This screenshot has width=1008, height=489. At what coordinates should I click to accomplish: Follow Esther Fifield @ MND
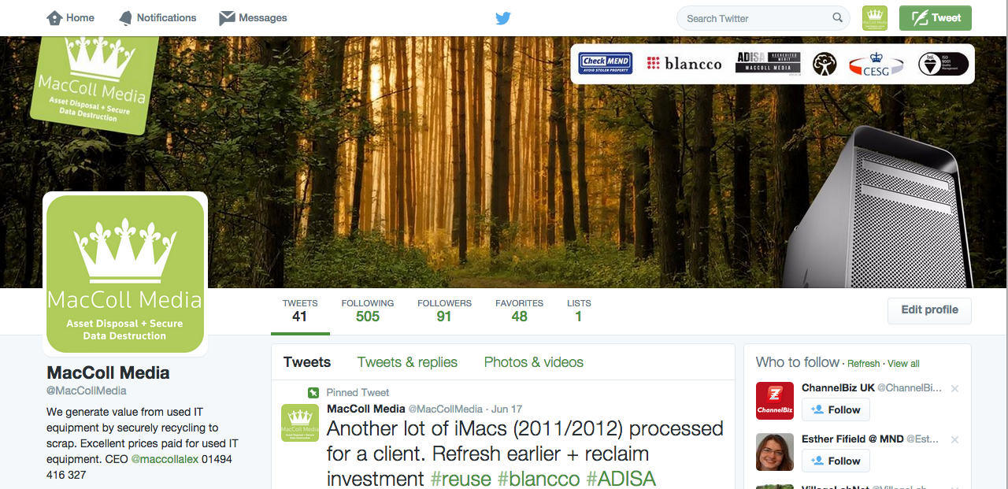pyautogui.click(x=836, y=461)
